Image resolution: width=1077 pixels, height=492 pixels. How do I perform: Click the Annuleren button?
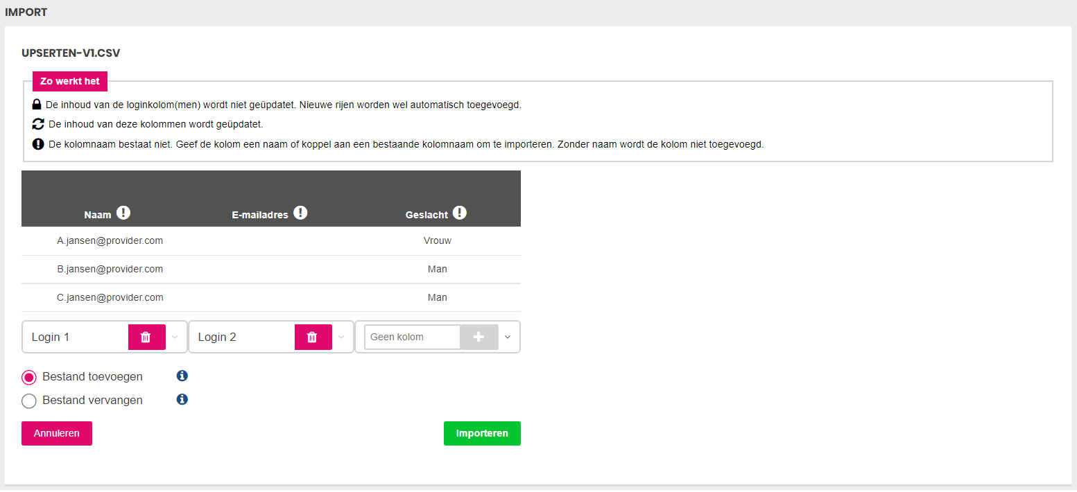click(57, 433)
